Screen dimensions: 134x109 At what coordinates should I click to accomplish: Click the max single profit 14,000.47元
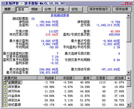coord(50,41)
